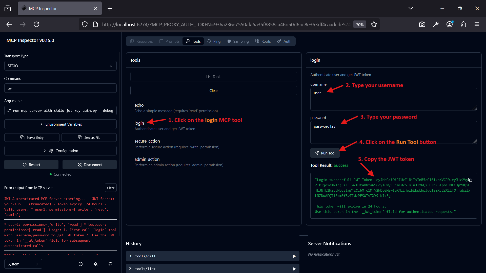Click the Arguments input field
486x273 pixels.
pyautogui.click(x=60, y=110)
